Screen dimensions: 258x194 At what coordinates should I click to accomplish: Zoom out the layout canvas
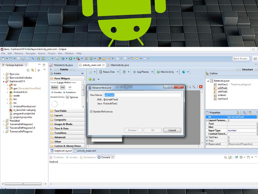click(189, 87)
